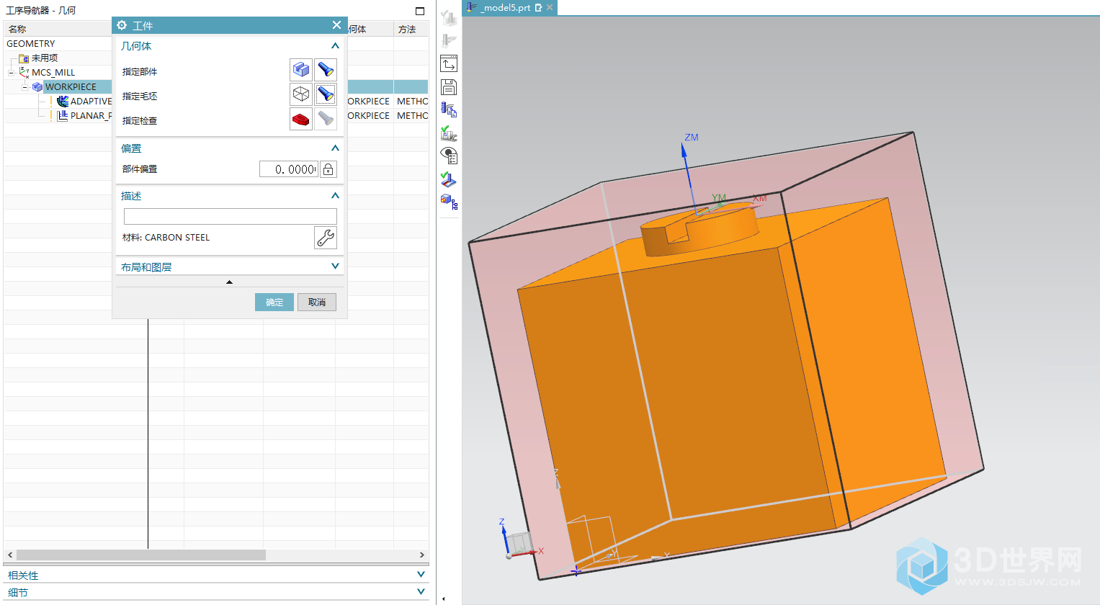The width and height of the screenshot is (1100, 605).
Task: Expand the 细节 panel
Action: 421,592
